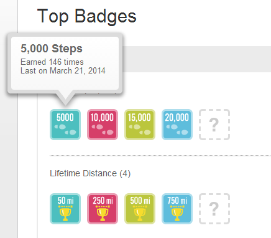Screen dimensions: 271x238
Task: Click the blue 750 mi trophy badge
Action: 177,209
